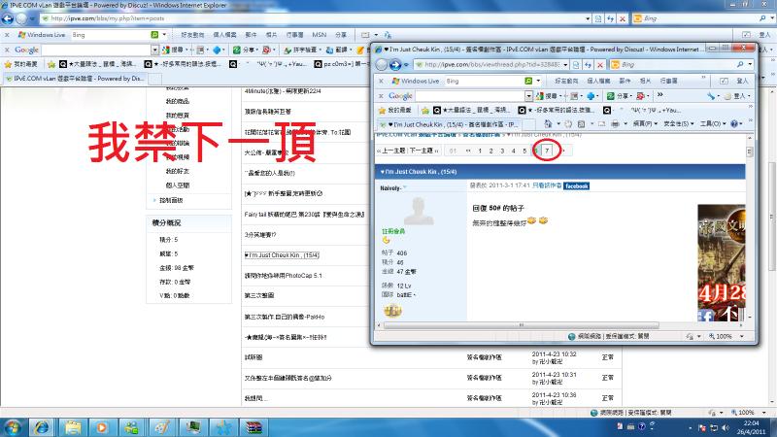Image resolution: width=777 pixels, height=437 pixels.
Task: Click green Windows Live search button in front window
Action: tap(528, 81)
